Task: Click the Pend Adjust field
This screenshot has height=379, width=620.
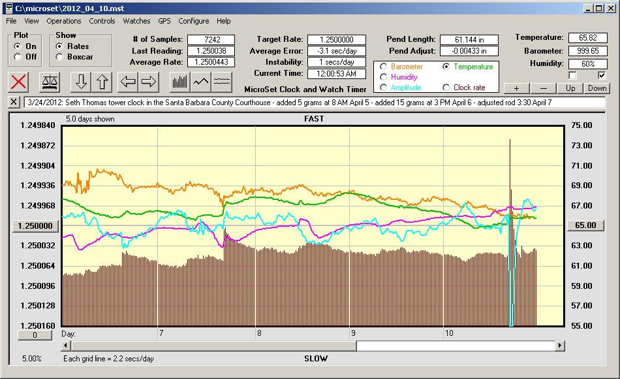Action: click(469, 51)
